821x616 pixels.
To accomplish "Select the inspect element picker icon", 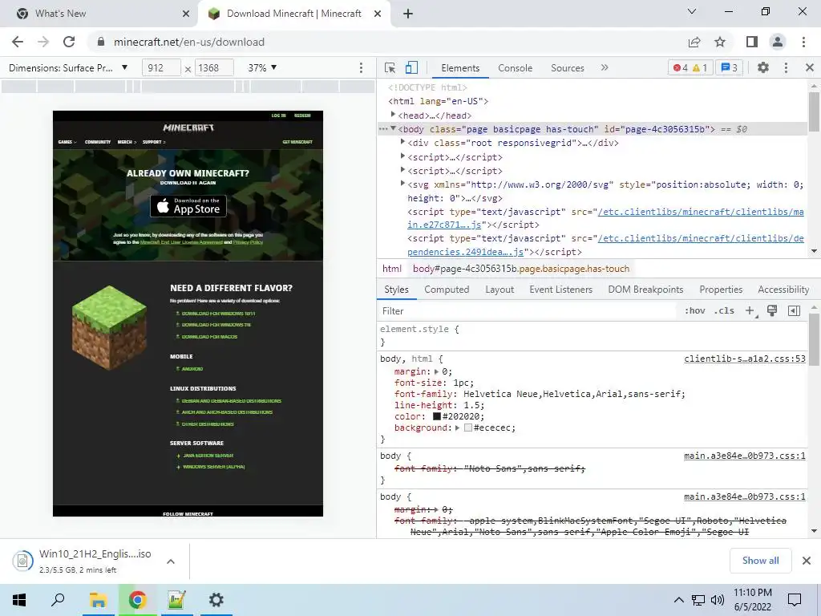I will pyautogui.click(x=390, y=67).
